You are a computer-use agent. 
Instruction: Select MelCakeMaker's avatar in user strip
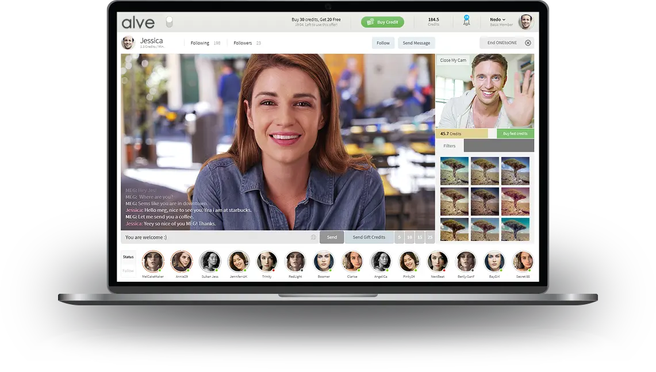pos(153,261)
